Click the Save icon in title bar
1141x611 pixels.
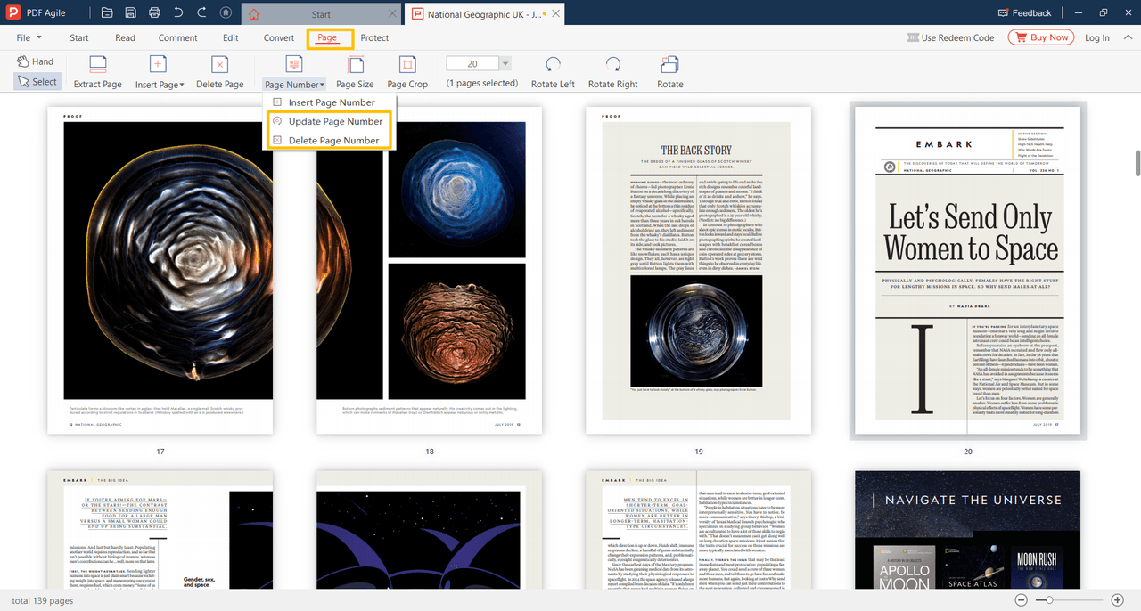coord(131,13)
